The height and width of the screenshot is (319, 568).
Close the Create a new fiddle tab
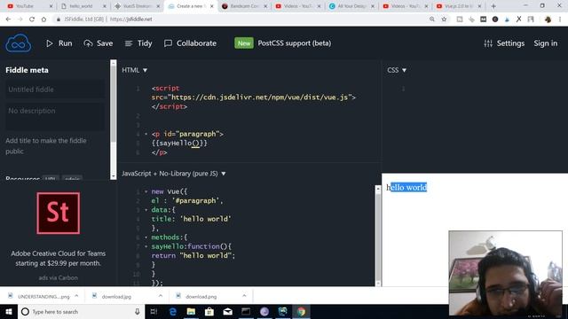[212, 6]
